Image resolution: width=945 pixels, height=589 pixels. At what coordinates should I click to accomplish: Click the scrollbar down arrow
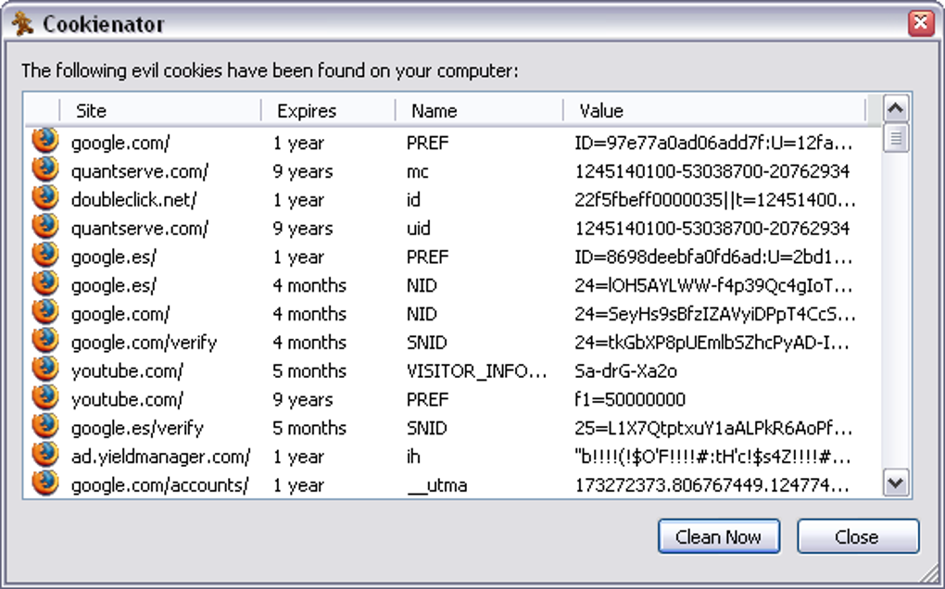point(896,483)
